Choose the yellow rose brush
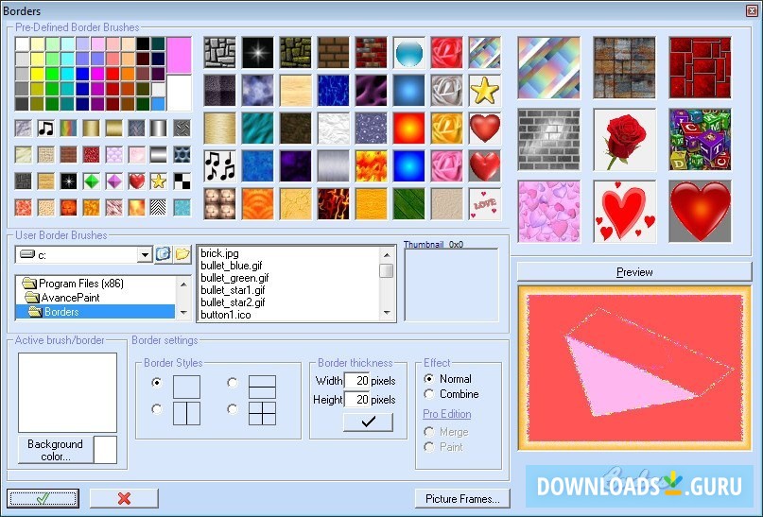The image size is (763, 517). click(x=446, y=129)
